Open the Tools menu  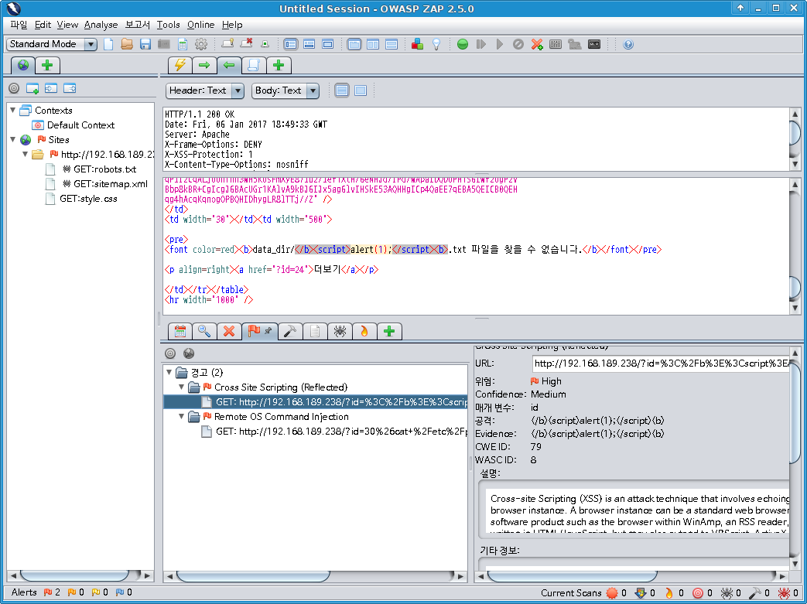[169, 25]
